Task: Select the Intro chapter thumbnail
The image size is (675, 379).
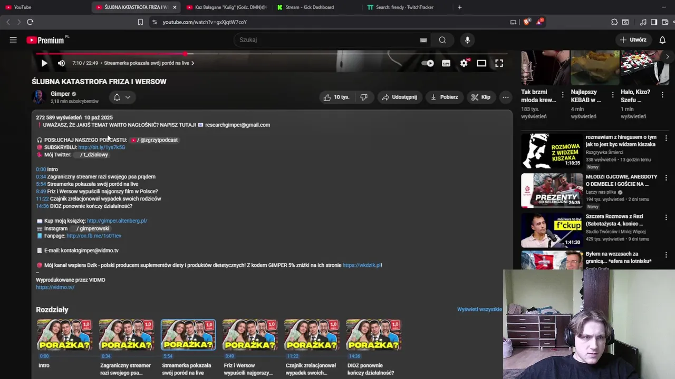Action: pos(64,335)
